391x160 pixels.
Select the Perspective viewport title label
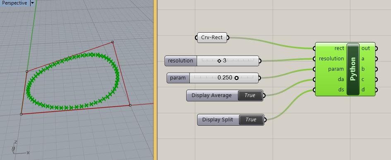(x=14, y=3)
